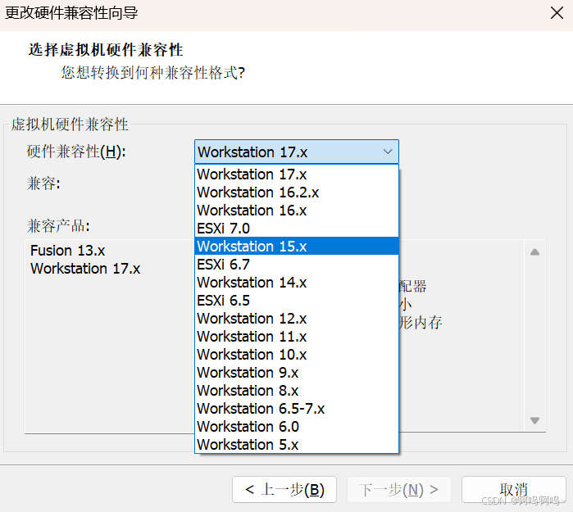The width and height of the screenshot is (573, 512).
Task: Open the hardware compatibility combo box
Action: click(x=297, y=152)
